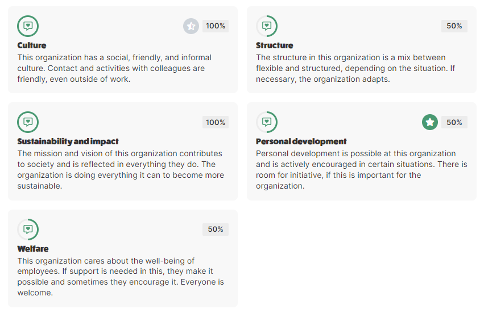Click the 50% badge on Personal development
The image size is (484, 317).
pyautogui.click(x=454, y=122)
